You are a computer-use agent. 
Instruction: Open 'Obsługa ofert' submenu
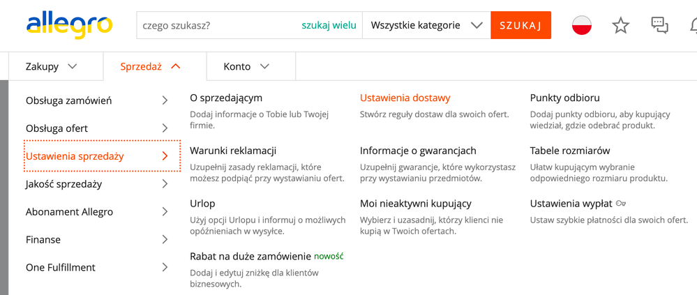[98, 128]
